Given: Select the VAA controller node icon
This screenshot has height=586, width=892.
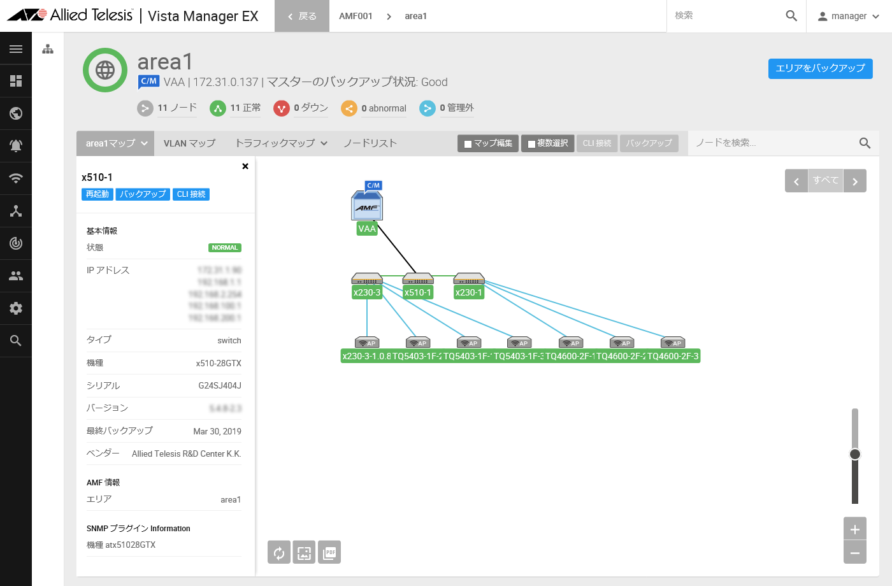Looking at the screenshot, I should (367, 204).
